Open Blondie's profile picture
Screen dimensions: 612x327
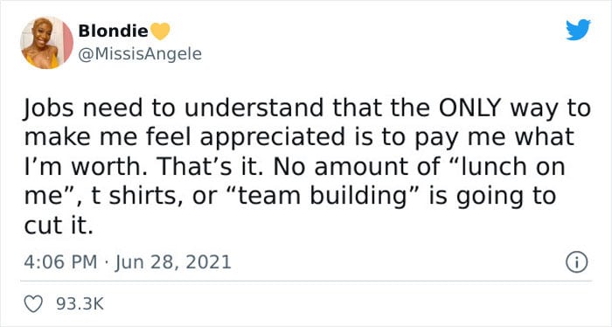click(47, 43)
